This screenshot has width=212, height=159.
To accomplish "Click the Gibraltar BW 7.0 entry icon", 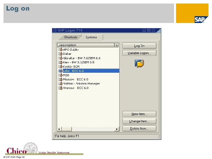I will pyautogui.click(x=60, y=58).
